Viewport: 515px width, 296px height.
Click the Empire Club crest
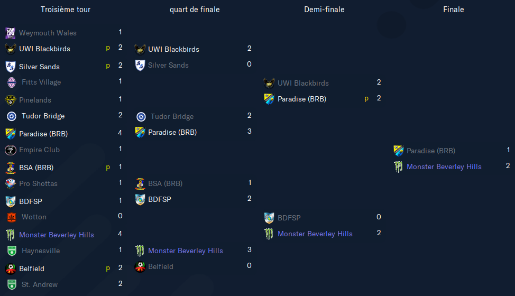11,150
